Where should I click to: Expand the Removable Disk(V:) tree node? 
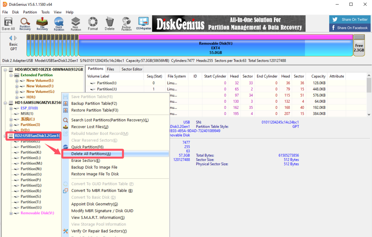point(11,213)
